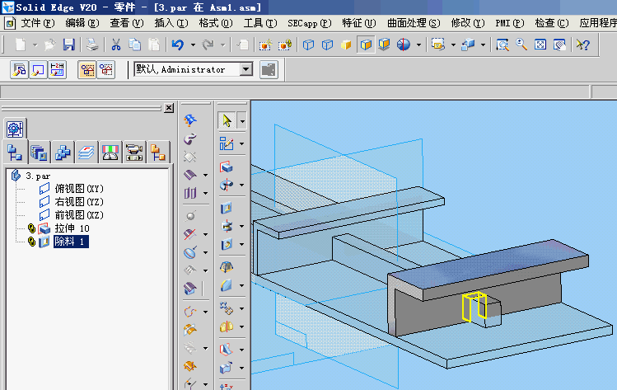Click the Fit view icon
The image size is (617, 390).
click(x=540, y=45)
